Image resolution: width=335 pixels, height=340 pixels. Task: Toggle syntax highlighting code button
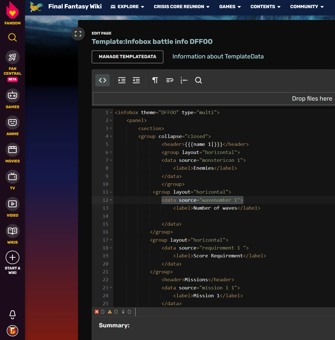click(x=102, y=80)
